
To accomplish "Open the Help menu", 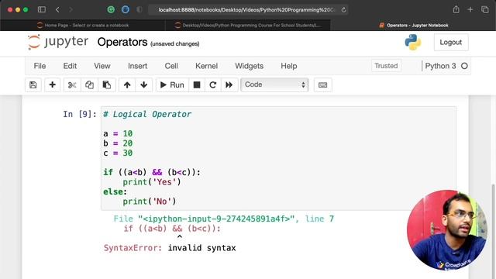I will click(x=289, y=66).
